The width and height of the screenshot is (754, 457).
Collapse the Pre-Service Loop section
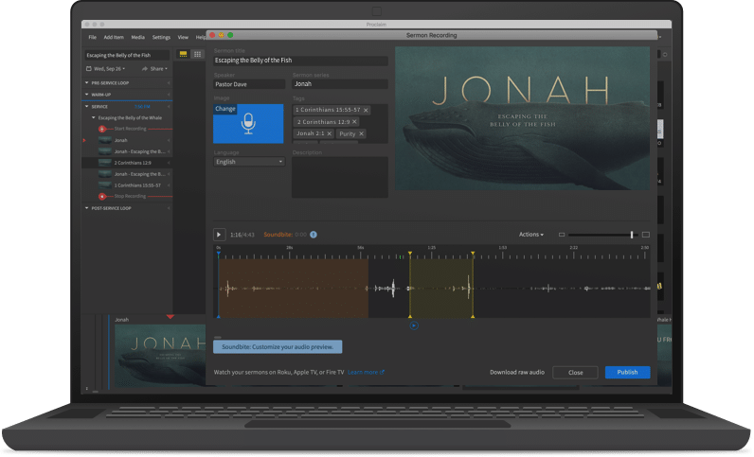click(x=86, y=82)
